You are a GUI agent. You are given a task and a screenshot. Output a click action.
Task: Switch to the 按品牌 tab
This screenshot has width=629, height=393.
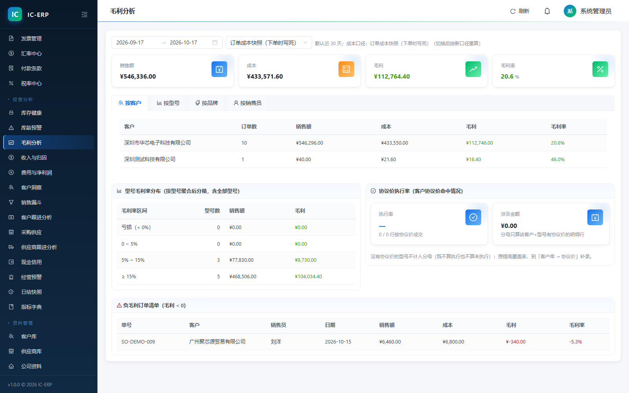207,103
